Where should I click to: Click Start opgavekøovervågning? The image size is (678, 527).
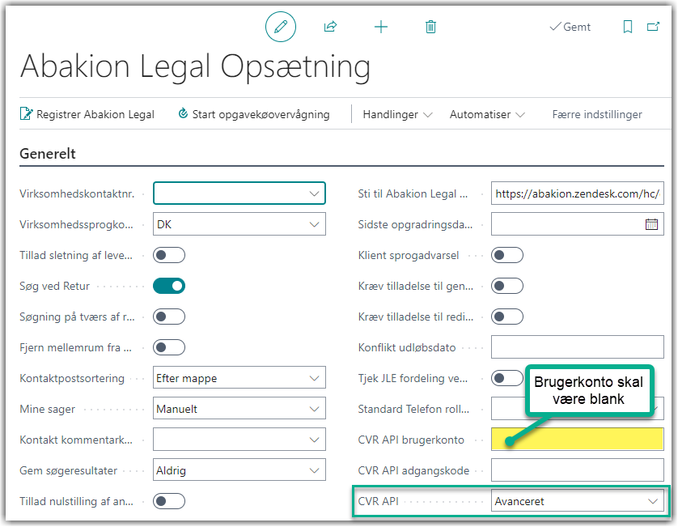254,114
